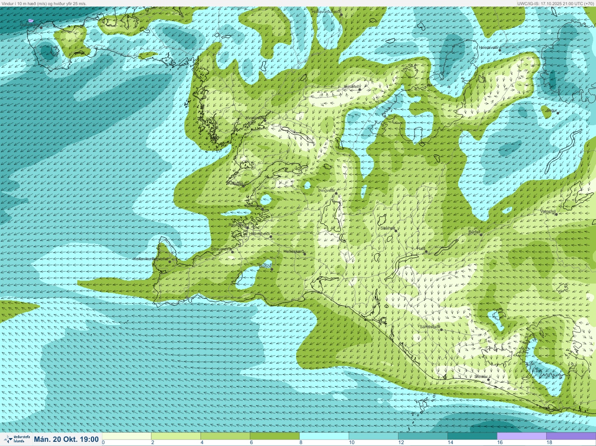Click the Sámsstaðir station label
The height and width of the screenshot is (446, 596).
pos(430,327)
